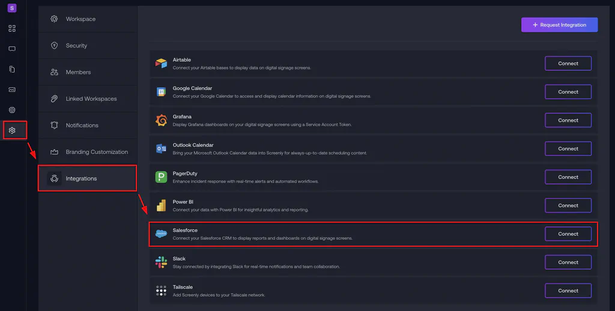The height and width of the screenshot is (311, 615).
Task: Open the chip-shaped icon in sidebar
Action: [12, 110]
